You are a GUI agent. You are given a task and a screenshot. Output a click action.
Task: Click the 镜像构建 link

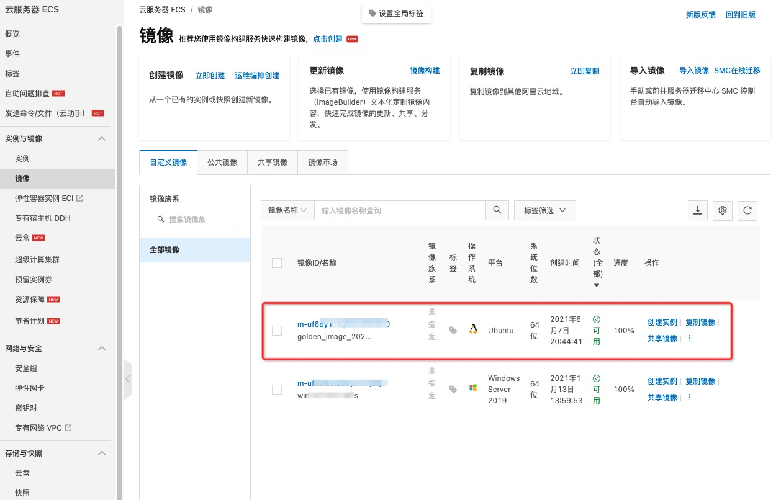tap(425, 71)
